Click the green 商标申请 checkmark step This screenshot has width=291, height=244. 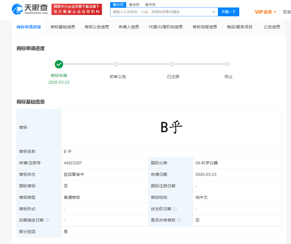[59, 64]
